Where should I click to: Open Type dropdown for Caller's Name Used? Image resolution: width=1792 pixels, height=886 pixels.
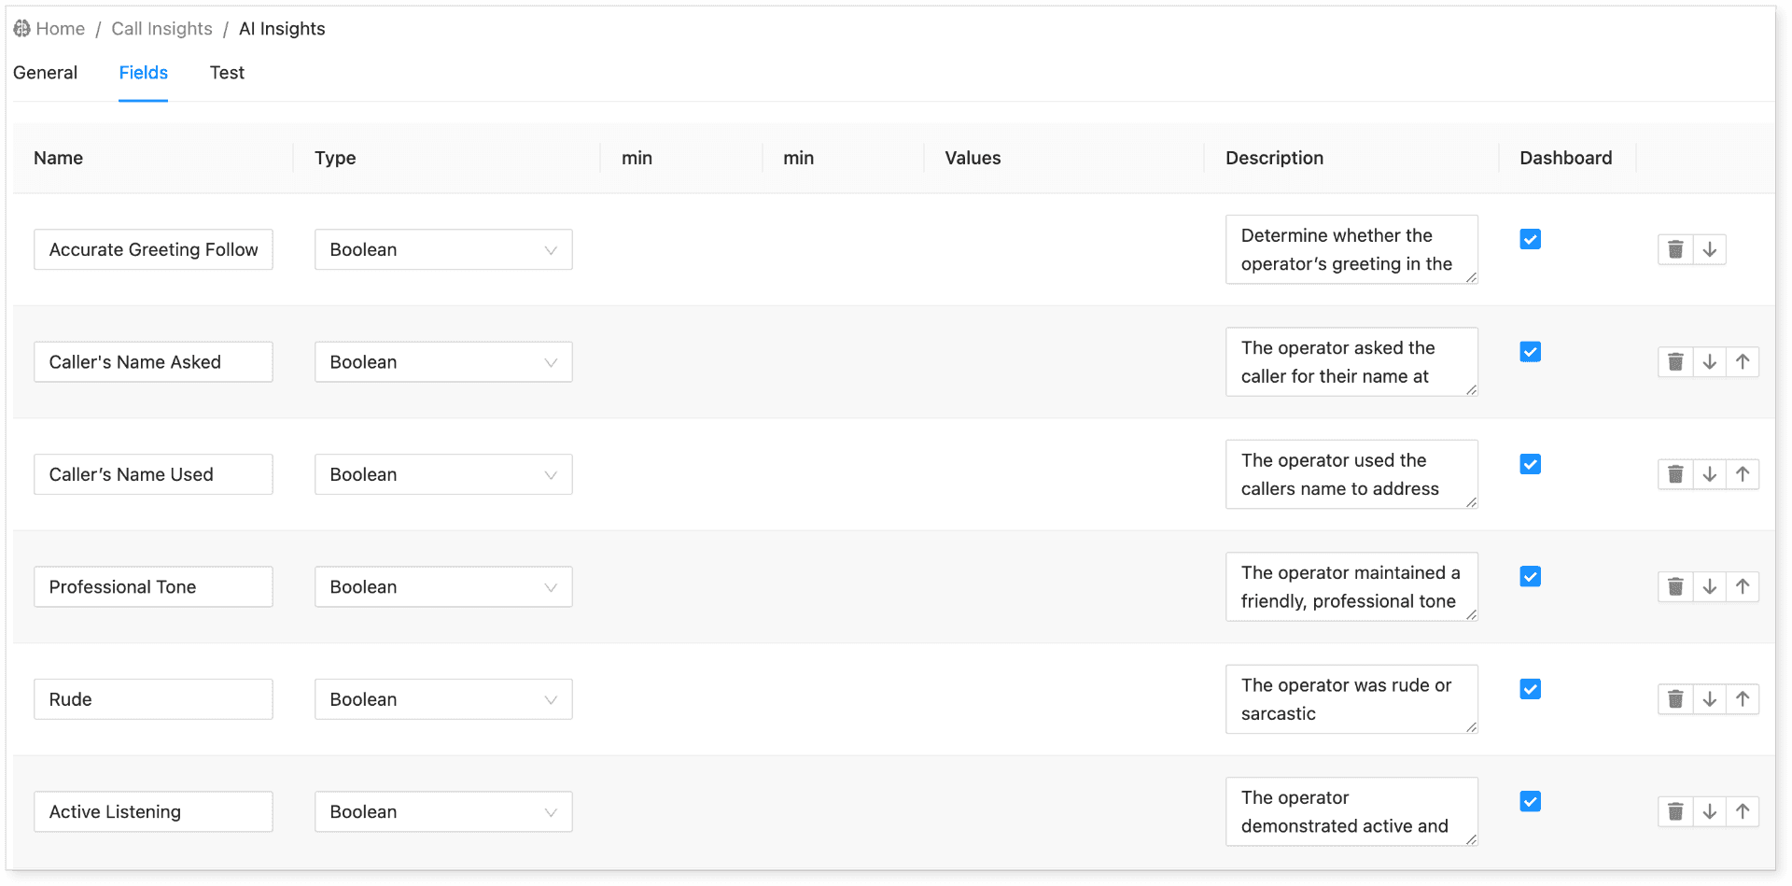pos(443,474)
